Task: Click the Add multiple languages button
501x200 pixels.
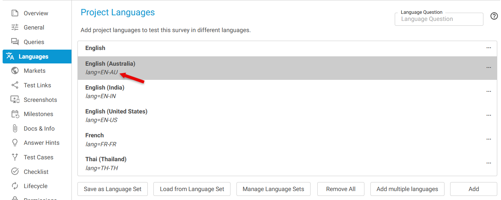Action: 407,189
